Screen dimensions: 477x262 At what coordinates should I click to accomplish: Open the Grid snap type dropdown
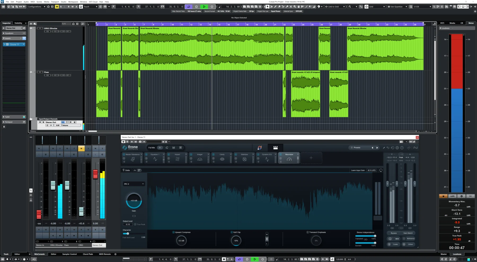tap(377, 7)
